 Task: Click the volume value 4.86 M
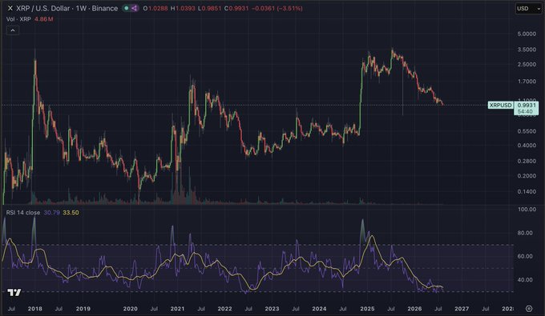pyautogui.click(x=44, y=19)
